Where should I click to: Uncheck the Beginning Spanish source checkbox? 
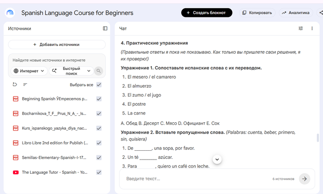[99, 99]
